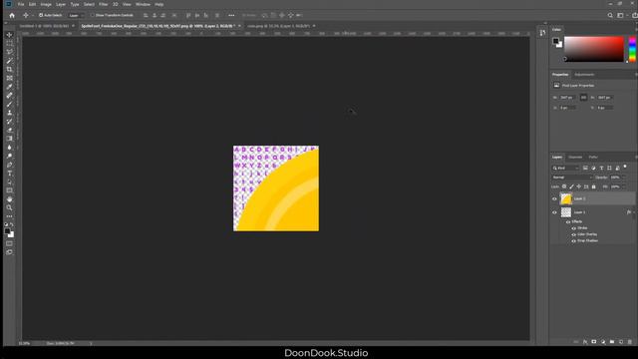Image resolution: width=638 pixels, height=359 pixels.
Task: Select the Zoom tool
Action: pyautogui.click(x=9, y=207)
